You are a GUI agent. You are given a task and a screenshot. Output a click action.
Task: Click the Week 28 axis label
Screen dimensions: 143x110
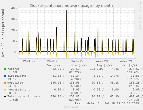pyautogui.click(x=102, y=61)
